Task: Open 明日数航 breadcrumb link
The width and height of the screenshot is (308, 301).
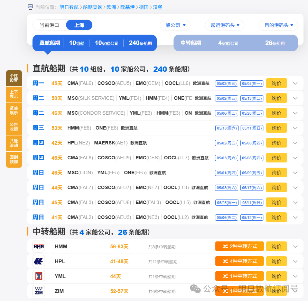Action: (69, 7)
